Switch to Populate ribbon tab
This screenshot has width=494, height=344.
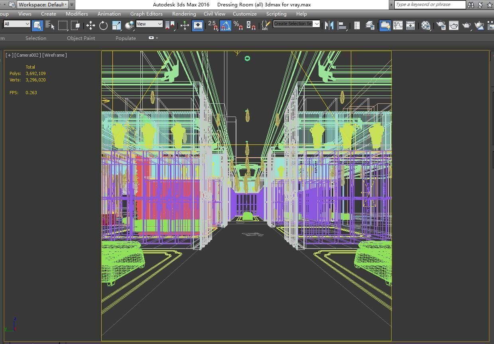click(x=126, y=38)
